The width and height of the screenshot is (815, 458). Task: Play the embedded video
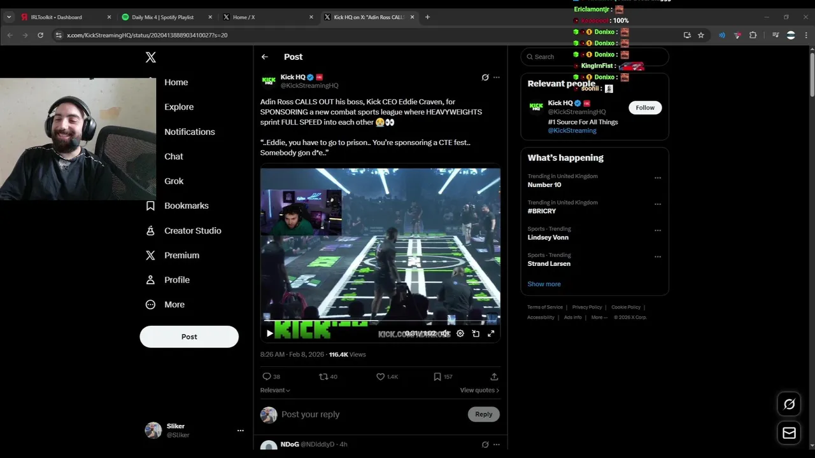(x=269, y=333)
